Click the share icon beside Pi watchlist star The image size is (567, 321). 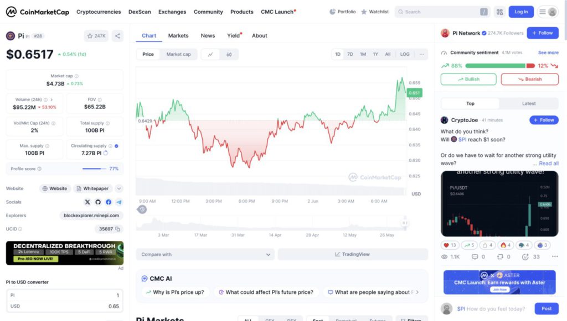117,36
